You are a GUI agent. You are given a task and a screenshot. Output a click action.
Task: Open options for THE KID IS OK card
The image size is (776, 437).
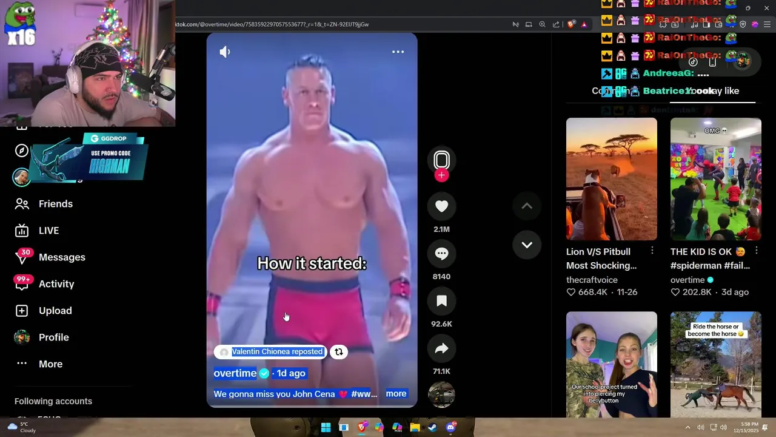pyautogui.click(x=757, y=251)
